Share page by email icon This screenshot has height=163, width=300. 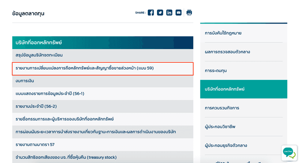pyautogui.click(x=179, y=13)
